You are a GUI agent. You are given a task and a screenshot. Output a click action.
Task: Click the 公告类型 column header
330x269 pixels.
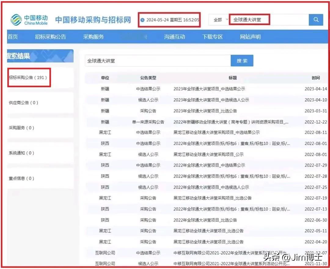click(x=148, y=78)
